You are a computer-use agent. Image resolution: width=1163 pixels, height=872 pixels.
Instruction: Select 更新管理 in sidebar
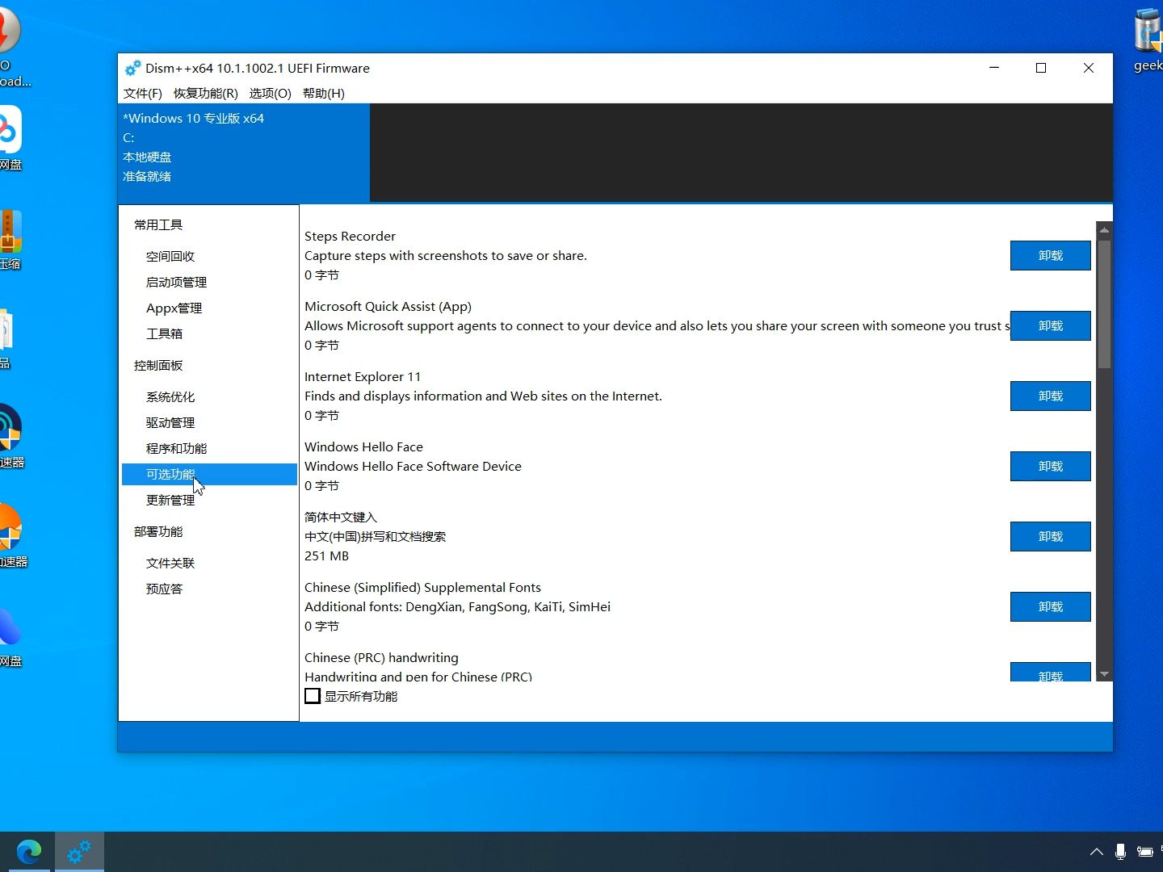click(170, 501)
